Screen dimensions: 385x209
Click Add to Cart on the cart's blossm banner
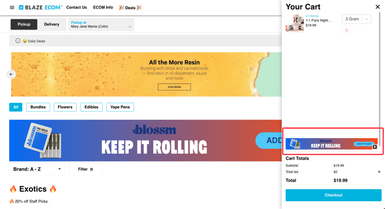pos(364,144)
